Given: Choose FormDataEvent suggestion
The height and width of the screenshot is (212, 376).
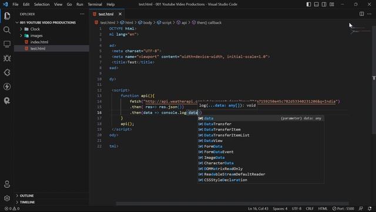Looking at the screenshot, I should pyautogui.click(x=261, y=152).
